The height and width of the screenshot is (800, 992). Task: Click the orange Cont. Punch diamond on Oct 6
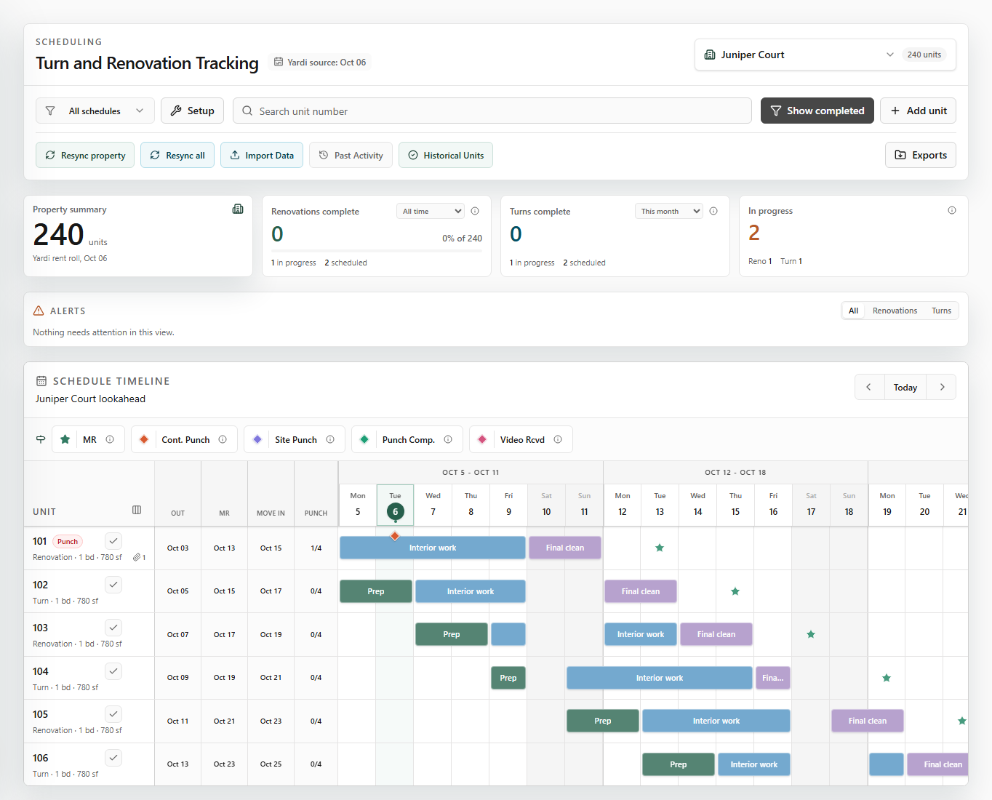tap(395, 536)
